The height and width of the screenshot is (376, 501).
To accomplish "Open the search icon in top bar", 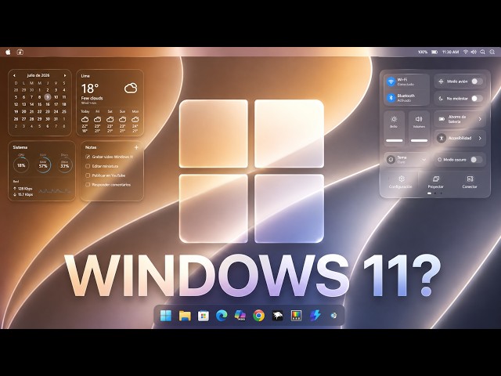I will coord(483,52).
